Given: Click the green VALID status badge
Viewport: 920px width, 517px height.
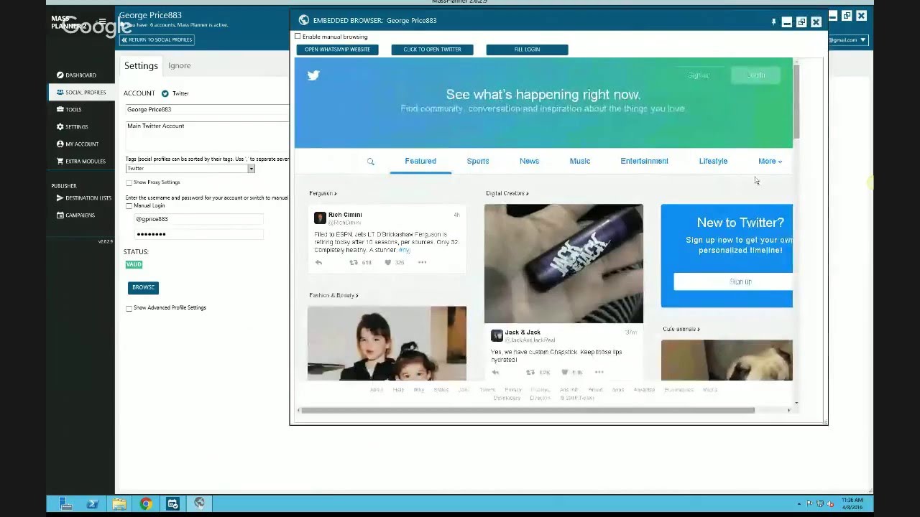Looking at the screenshot, I should click(134, 264).
